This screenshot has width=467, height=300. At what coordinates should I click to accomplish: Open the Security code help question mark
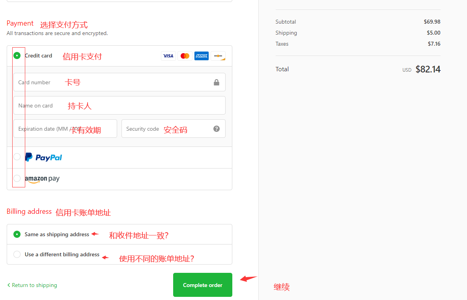[x=217, y=129]
